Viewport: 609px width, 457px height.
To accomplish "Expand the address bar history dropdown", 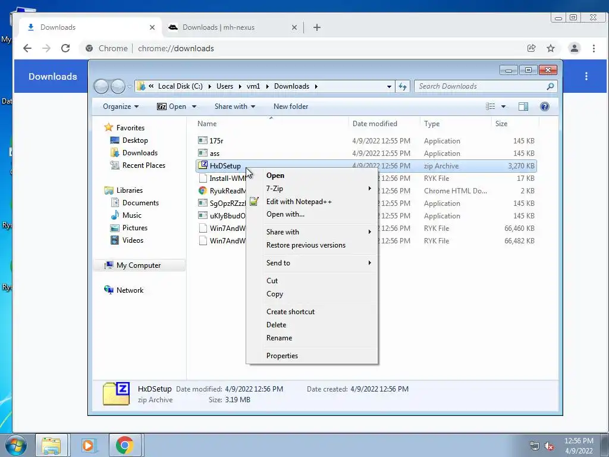I will 389,86.
